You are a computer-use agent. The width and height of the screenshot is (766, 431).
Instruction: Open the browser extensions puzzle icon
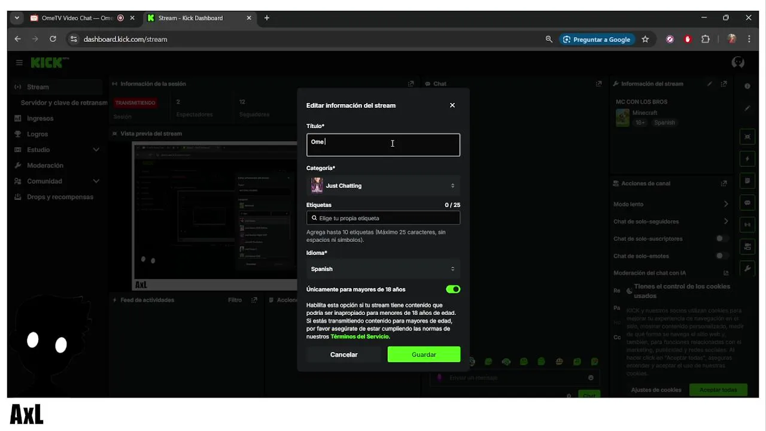706,39
